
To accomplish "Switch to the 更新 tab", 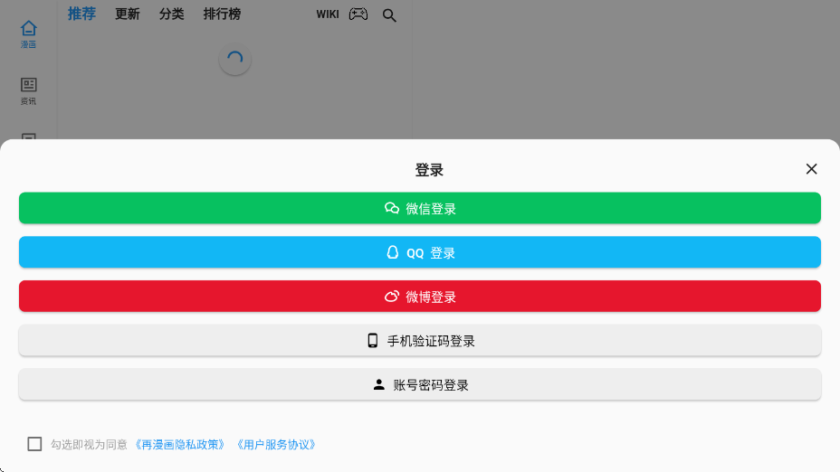I will point(128,14).
